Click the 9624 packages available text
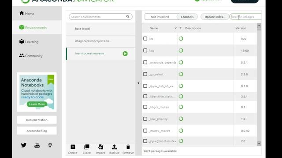 coord(160,151)
